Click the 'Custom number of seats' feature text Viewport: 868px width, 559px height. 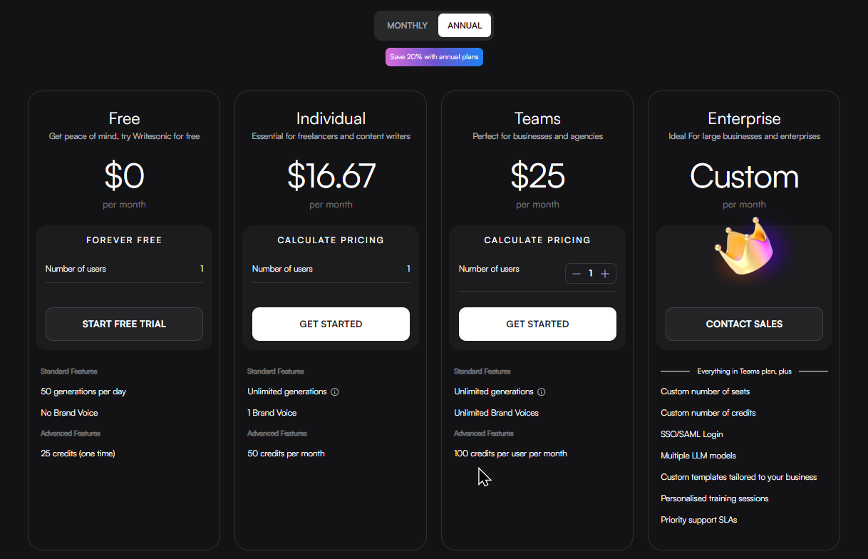pos(705,391)
